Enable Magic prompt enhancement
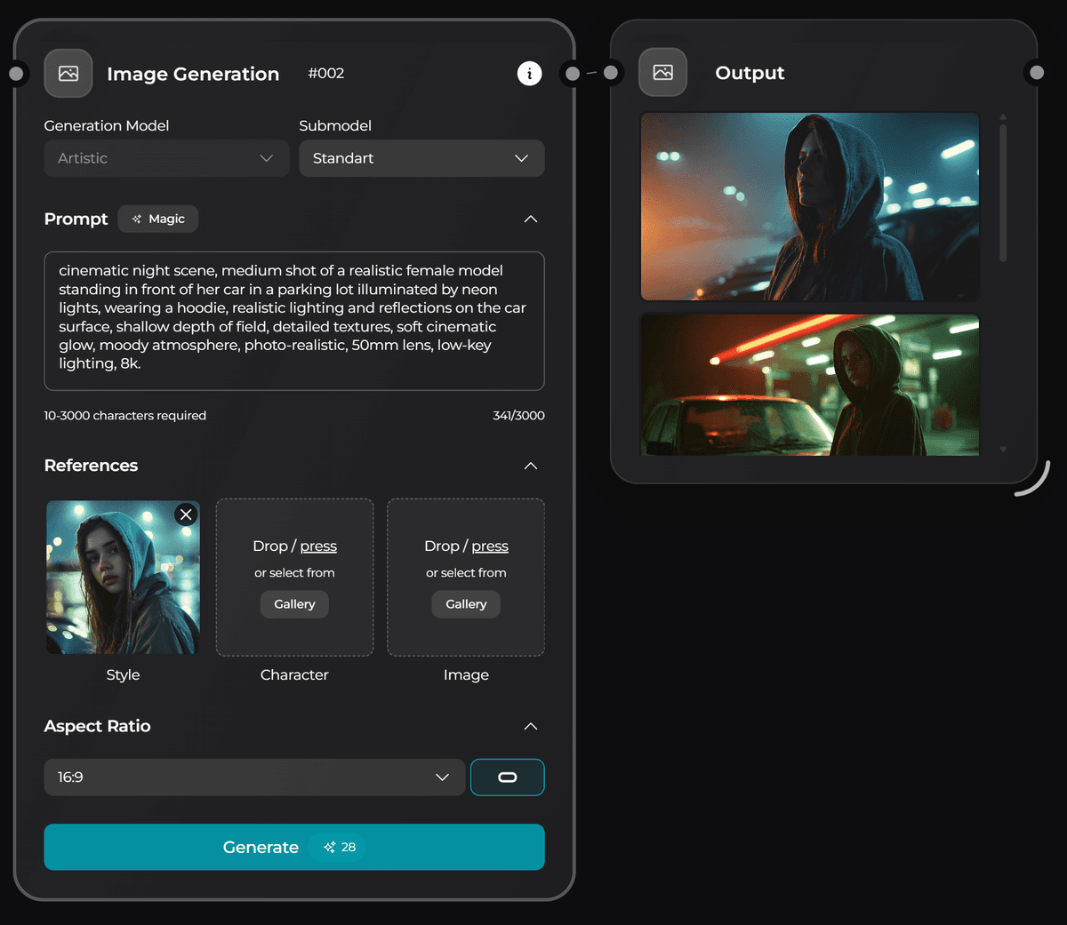Screen dimensions: 1067x925 (x=158, y=219)
